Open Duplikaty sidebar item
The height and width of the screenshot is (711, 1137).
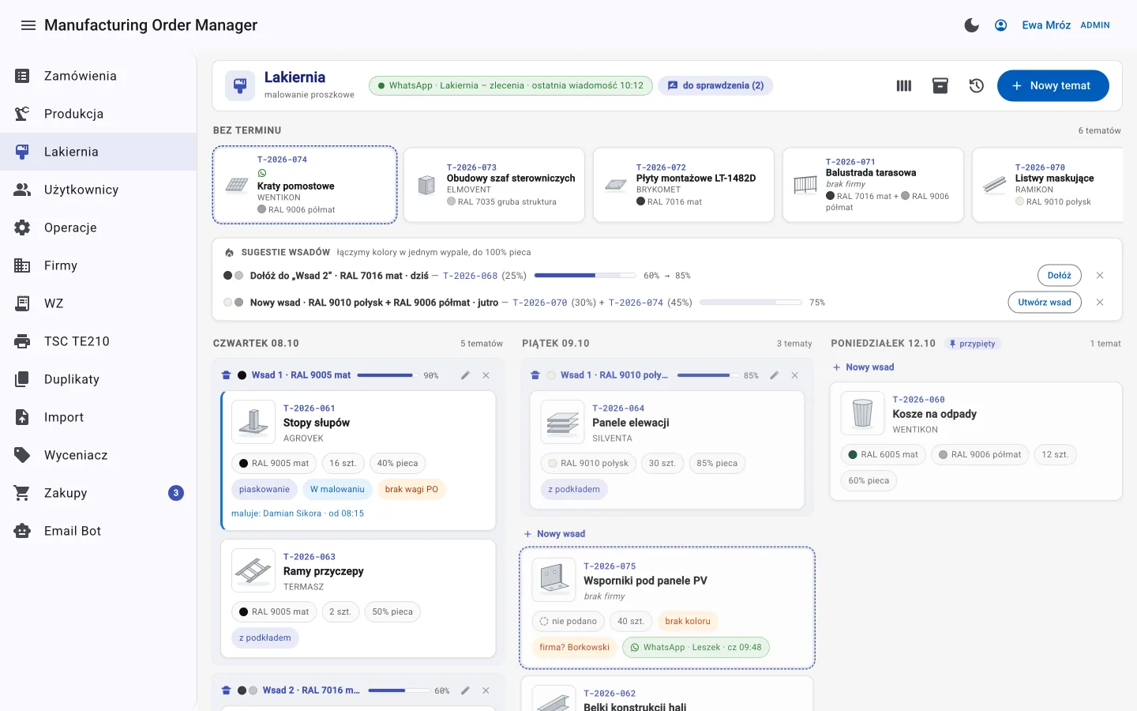(98, 379)
